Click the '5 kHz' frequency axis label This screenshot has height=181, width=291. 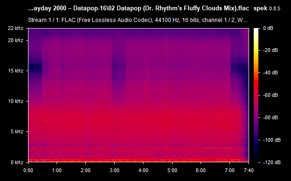pyautogui.click(x=17, y=131)
